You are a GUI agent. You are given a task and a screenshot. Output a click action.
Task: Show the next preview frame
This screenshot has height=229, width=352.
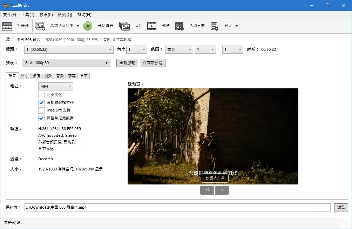tap(222, 190)
